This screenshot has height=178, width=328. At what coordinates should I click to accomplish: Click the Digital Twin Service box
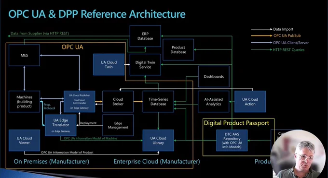coord(145,65)
